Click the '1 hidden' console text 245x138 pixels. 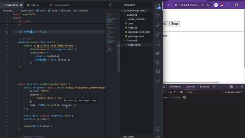[x=176, y=97]
